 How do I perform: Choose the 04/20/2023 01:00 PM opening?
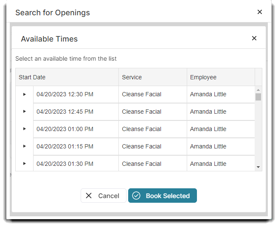[65, 129]
